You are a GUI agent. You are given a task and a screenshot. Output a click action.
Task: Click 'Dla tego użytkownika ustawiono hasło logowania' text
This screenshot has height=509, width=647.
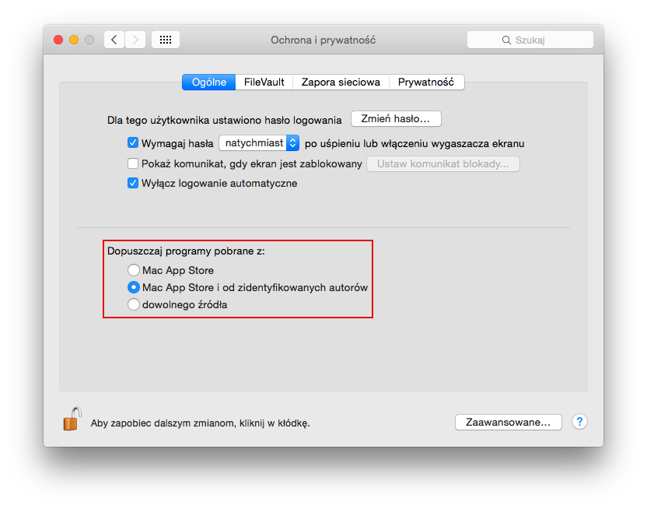(x=225, y=120)
